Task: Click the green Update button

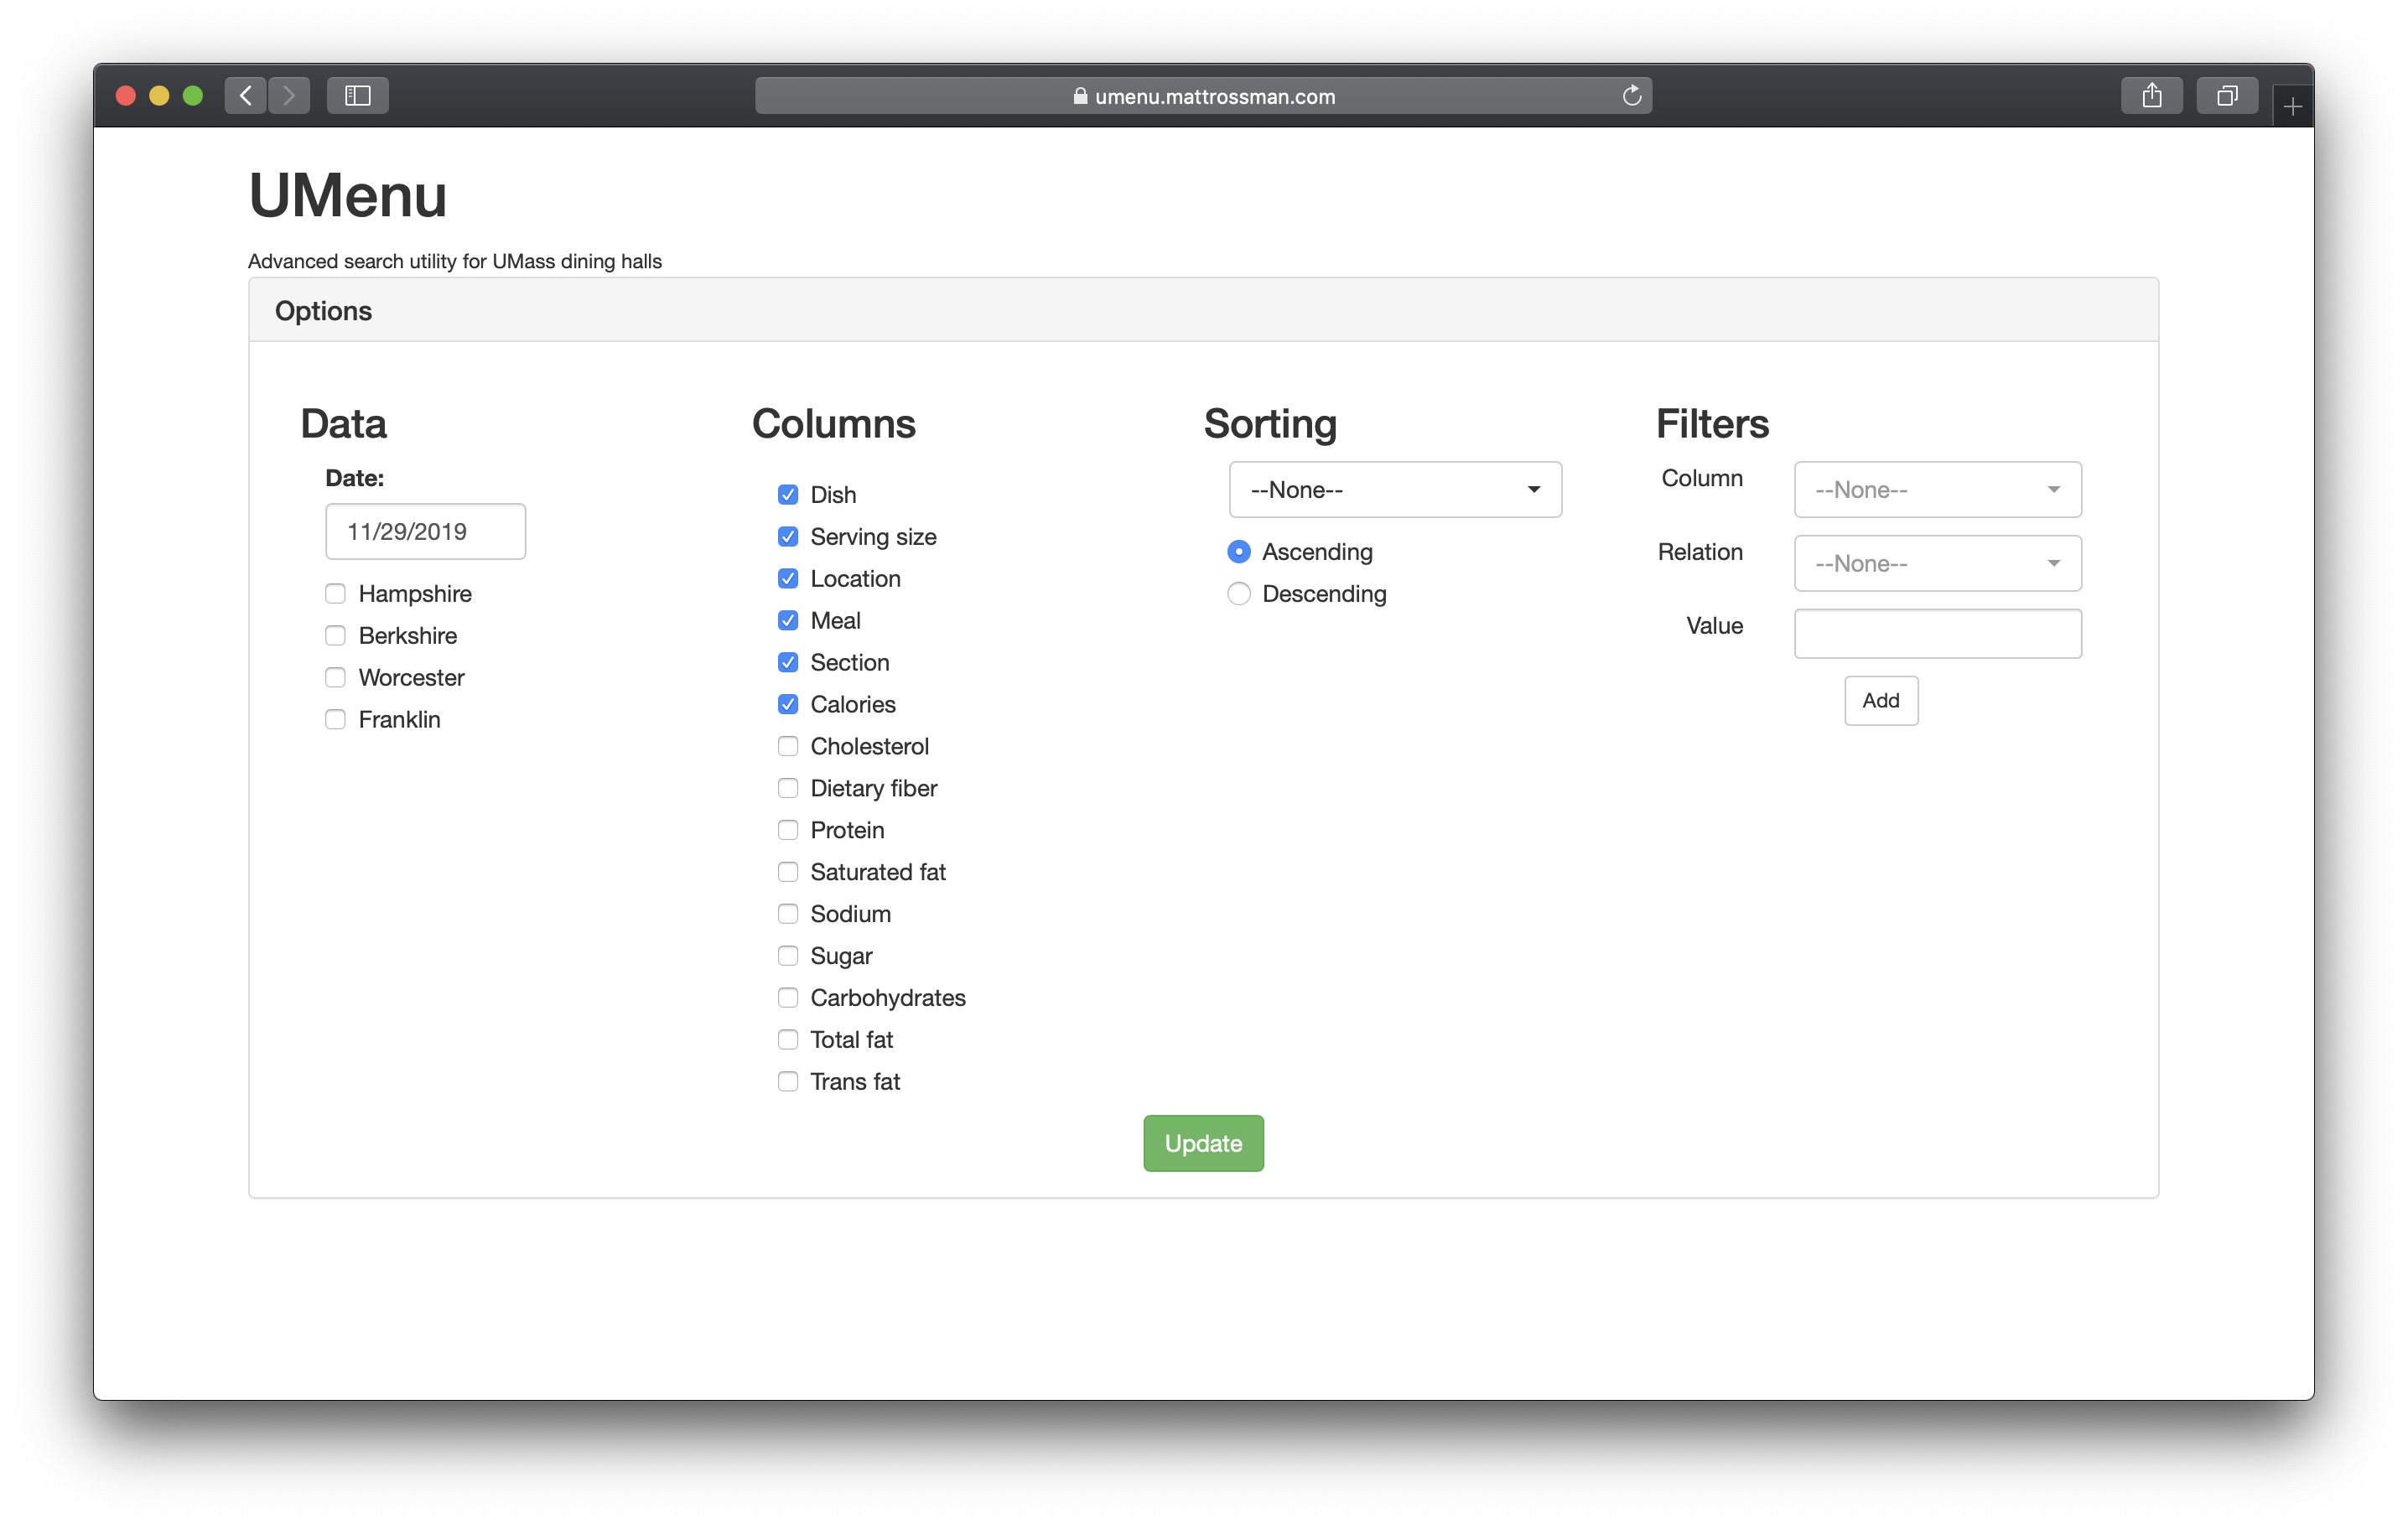Action: [1203, 1144]
